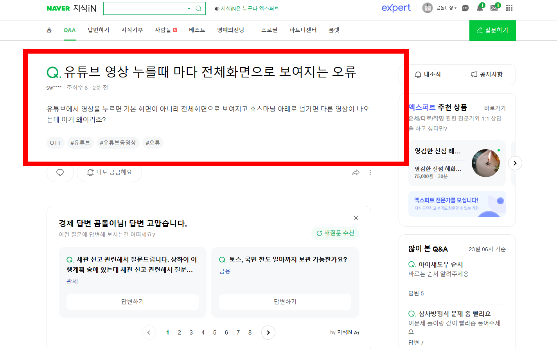Click the previous page arrow in pagination
This screenshot has height=349, width=557.
149,333
